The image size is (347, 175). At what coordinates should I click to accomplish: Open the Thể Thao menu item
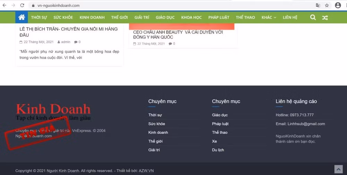(245, 17)
